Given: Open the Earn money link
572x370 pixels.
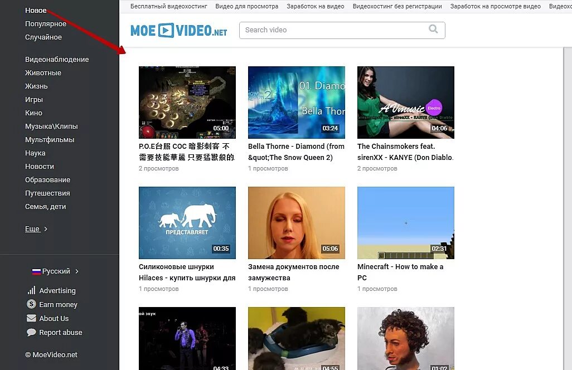Looking at the screenshot, I should [x=59, y=304].
